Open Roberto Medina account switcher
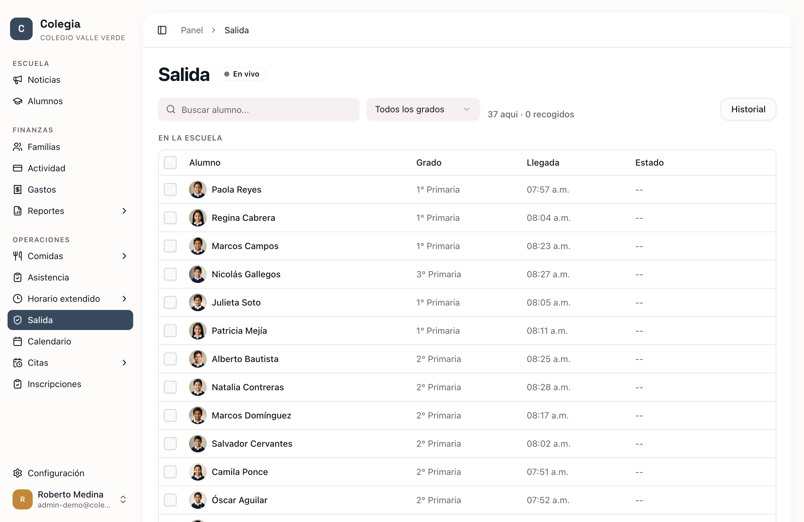The width and height of the screenshot is (804, 522). tap(70, 499)
